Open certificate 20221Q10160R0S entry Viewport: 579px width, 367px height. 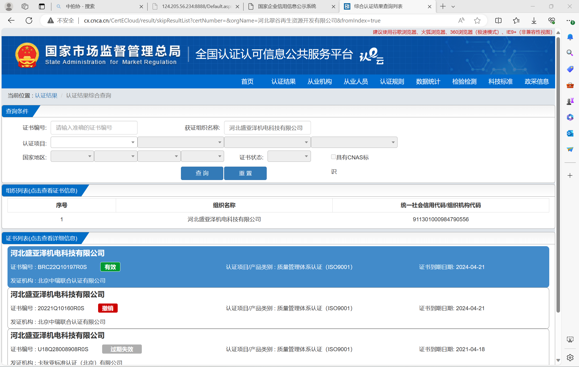278,308
